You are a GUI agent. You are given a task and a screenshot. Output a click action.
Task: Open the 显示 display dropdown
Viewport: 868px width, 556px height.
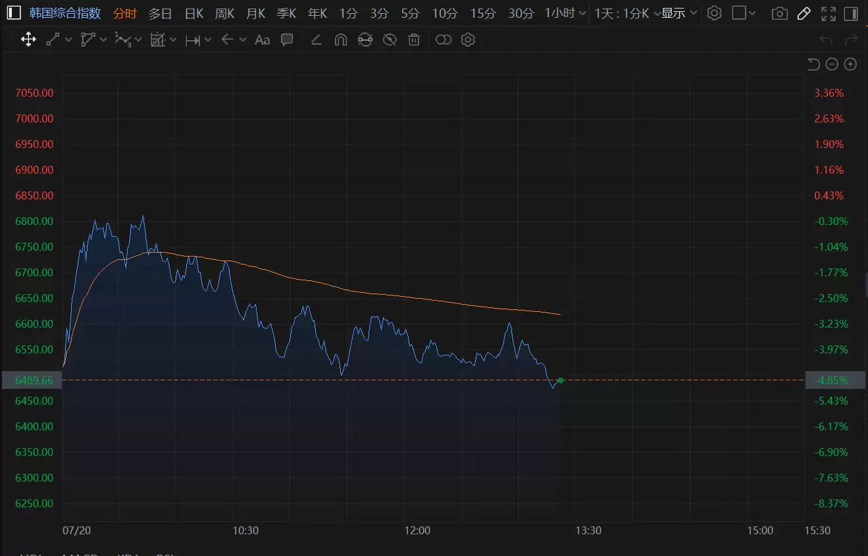[x=679, y=13]
